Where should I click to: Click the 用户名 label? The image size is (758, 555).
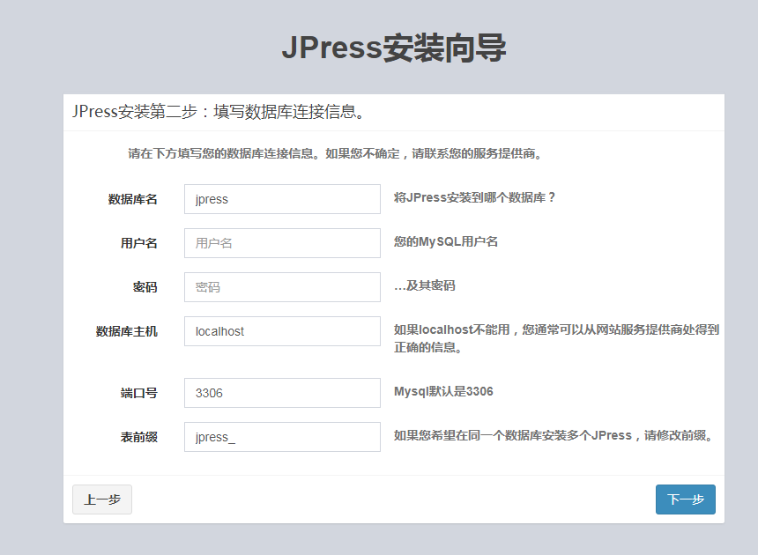[x=138, y=243]
